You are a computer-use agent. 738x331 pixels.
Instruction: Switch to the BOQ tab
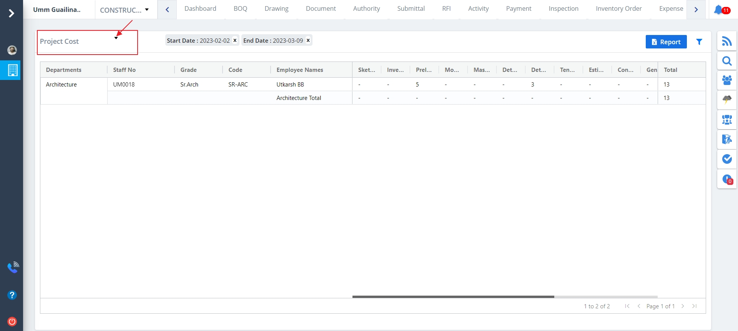[240, 8]
